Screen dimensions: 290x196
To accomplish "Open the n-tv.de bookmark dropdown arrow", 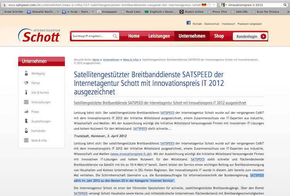I will coord(93,12).
